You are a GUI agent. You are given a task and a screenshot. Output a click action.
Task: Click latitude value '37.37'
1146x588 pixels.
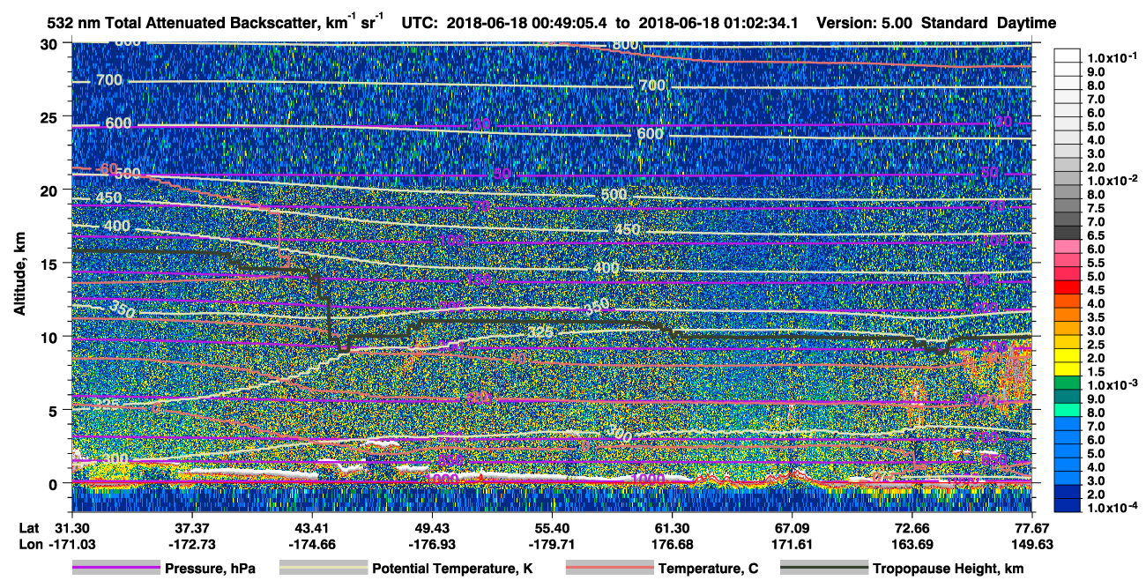point(191,529)
